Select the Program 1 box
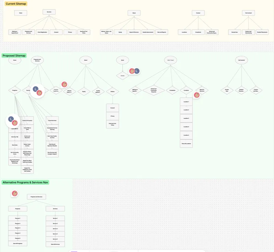 click(x=18, y=218)
